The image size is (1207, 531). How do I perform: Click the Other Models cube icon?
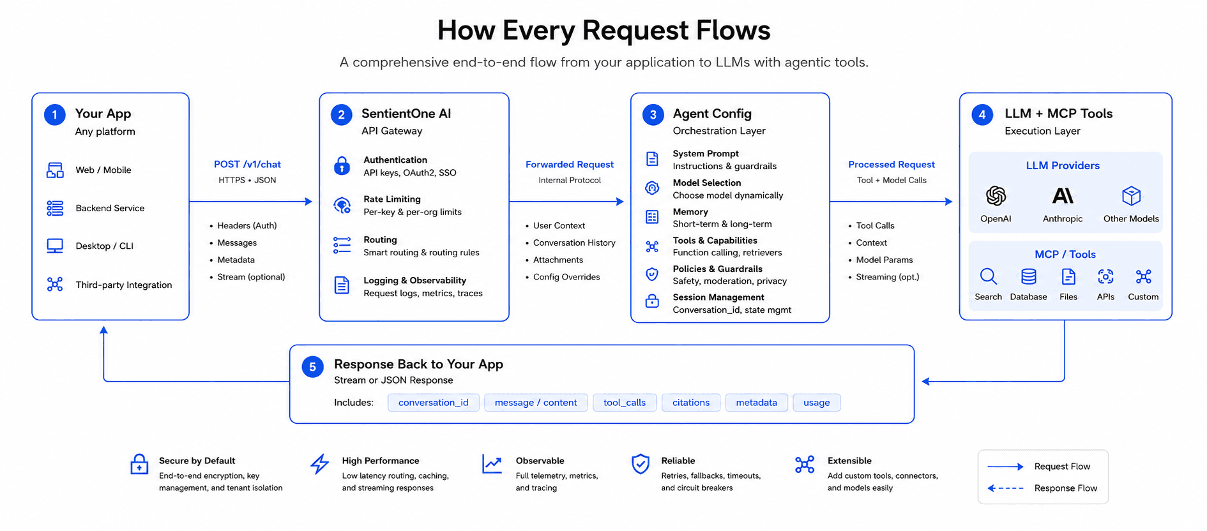1131,195
